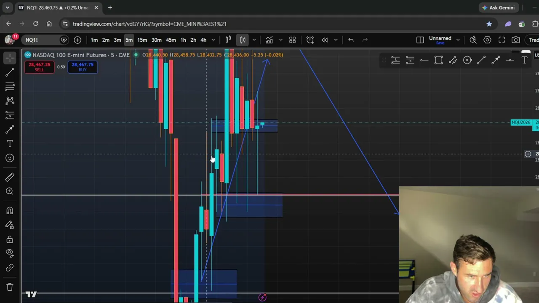Image resolution: width=539 pixels, height=303 pixels.
Task: Expand the indicators dropdown arrow
Action: pyautogui.click(x=280, y=40)
